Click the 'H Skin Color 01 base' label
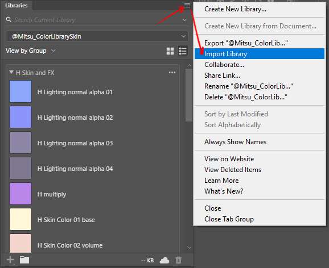Image resolution: width=329 pixels, height=268 pixels. coord(66,220)
